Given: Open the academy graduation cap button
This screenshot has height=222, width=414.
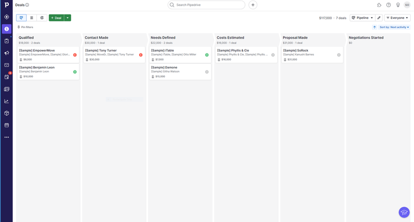Looking at the screenshot, I should [404, 212].
